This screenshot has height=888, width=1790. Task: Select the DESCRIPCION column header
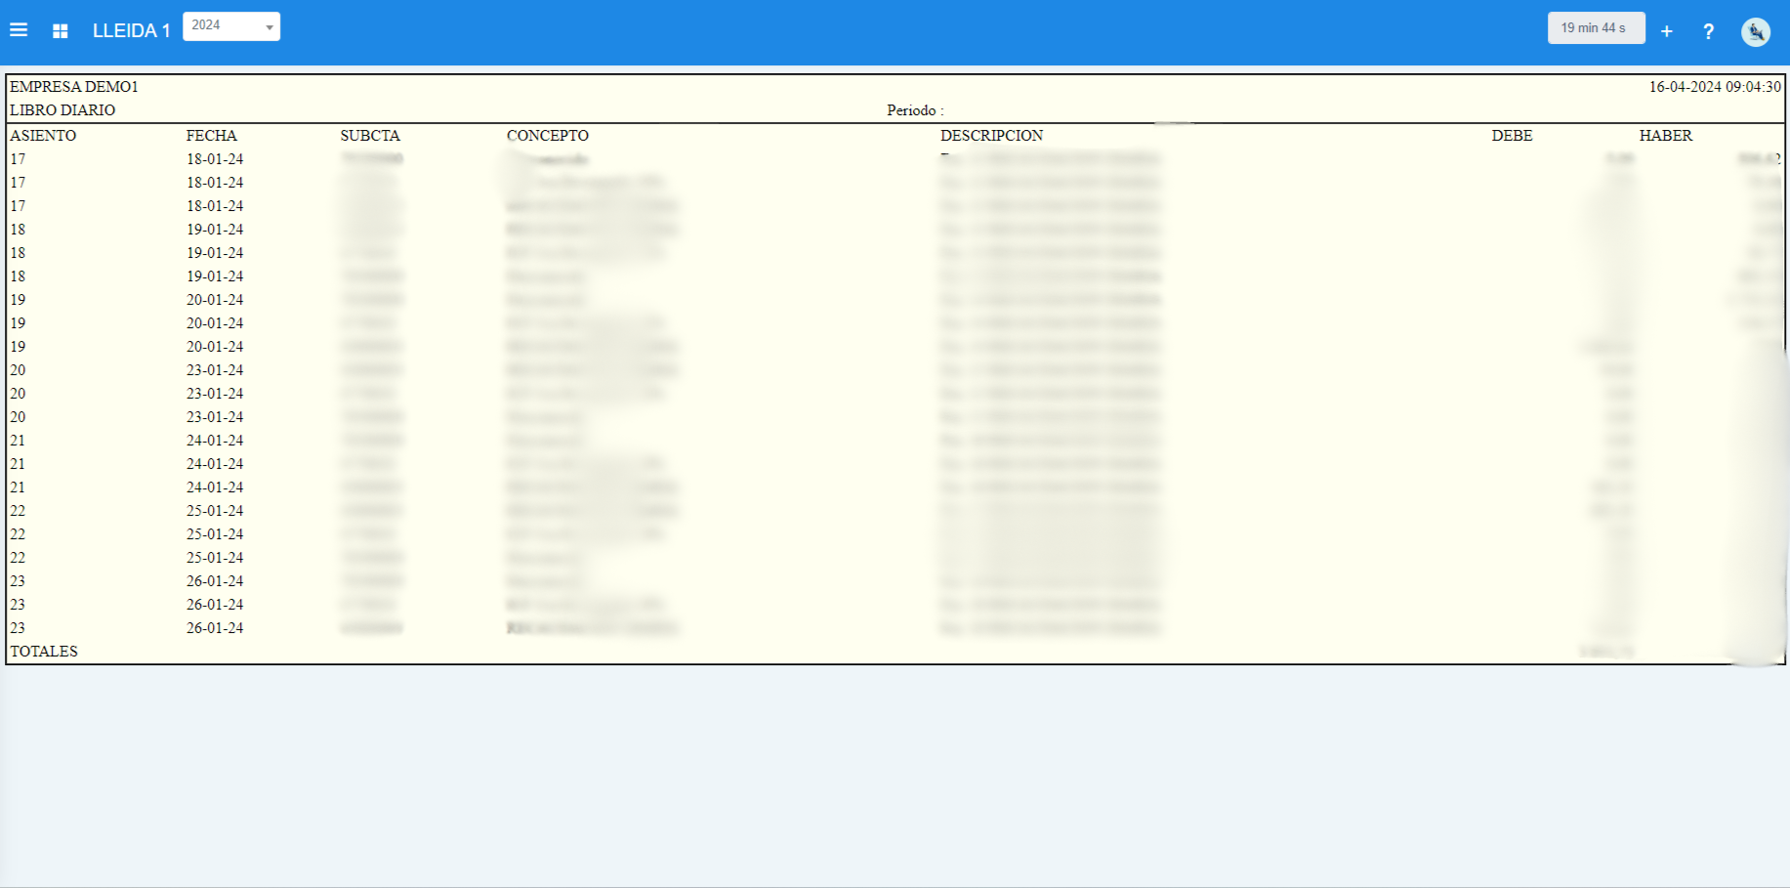(x=991, y=136)
